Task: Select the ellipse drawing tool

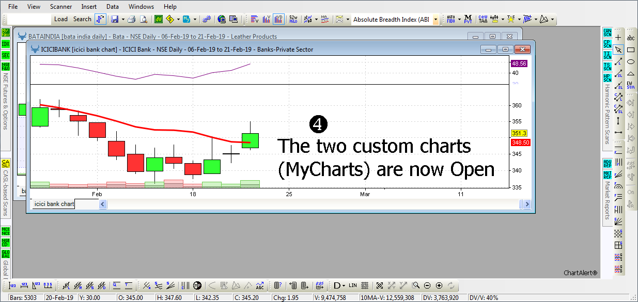Action: point(631,61)
